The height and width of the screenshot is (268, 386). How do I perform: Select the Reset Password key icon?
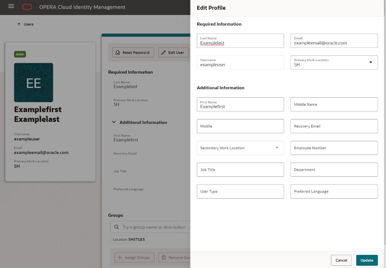(x=118, y=52)
